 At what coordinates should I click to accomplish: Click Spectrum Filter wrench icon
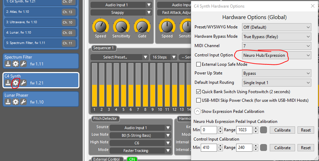point(23,64)
